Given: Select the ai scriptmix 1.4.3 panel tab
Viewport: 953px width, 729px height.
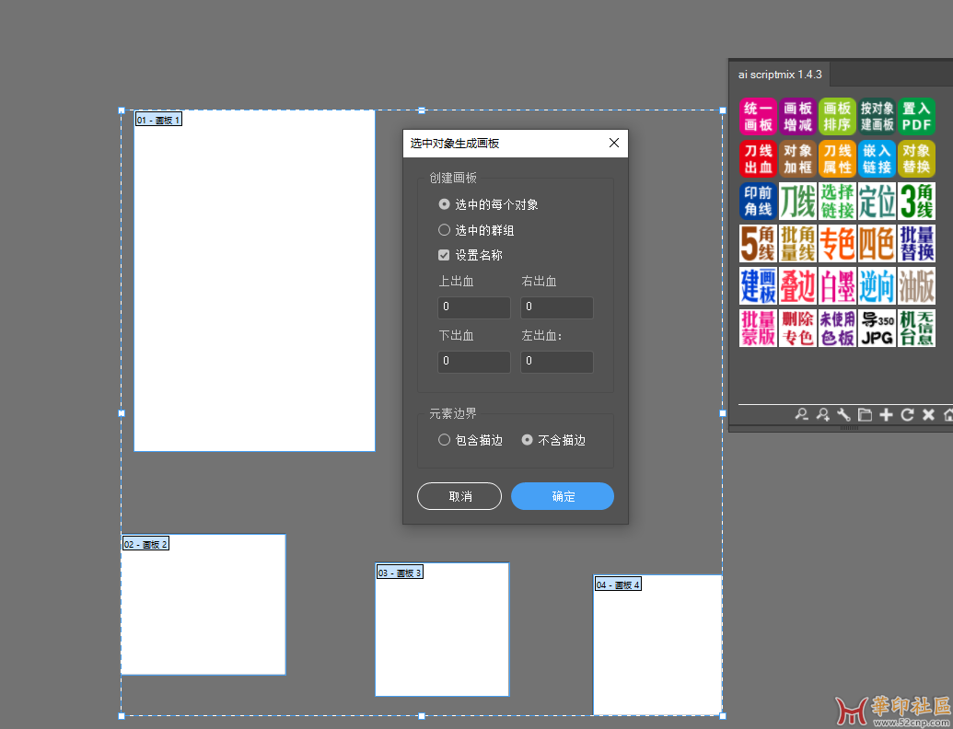Looking at the screenshot, I should point(780,74).
